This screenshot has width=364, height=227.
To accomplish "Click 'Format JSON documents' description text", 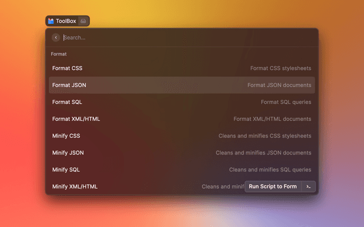I will click(x=279, y=85).
